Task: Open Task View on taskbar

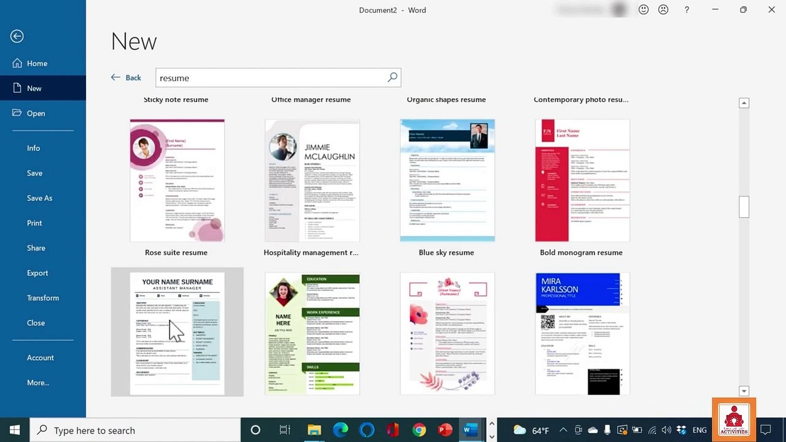Action: 285,430
